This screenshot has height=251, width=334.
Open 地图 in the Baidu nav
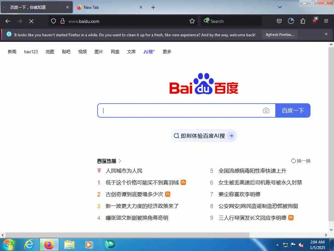pos(50,52)
